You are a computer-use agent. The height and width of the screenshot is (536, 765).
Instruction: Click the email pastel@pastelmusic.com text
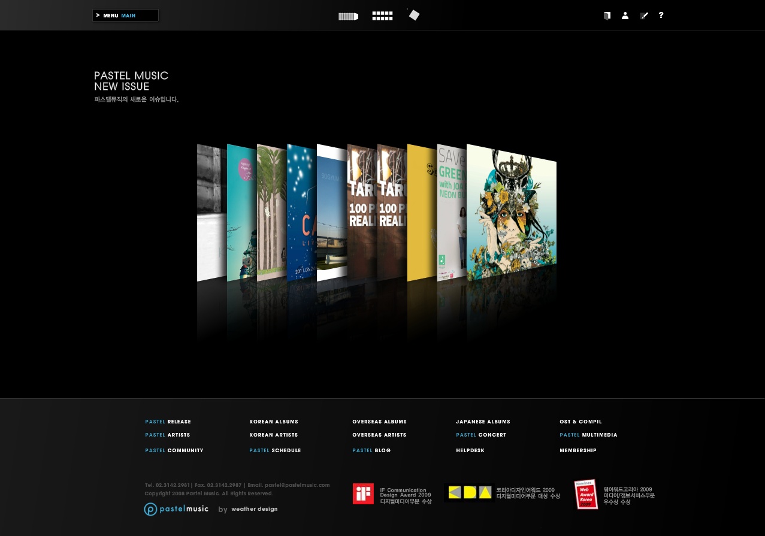point(297,485)
